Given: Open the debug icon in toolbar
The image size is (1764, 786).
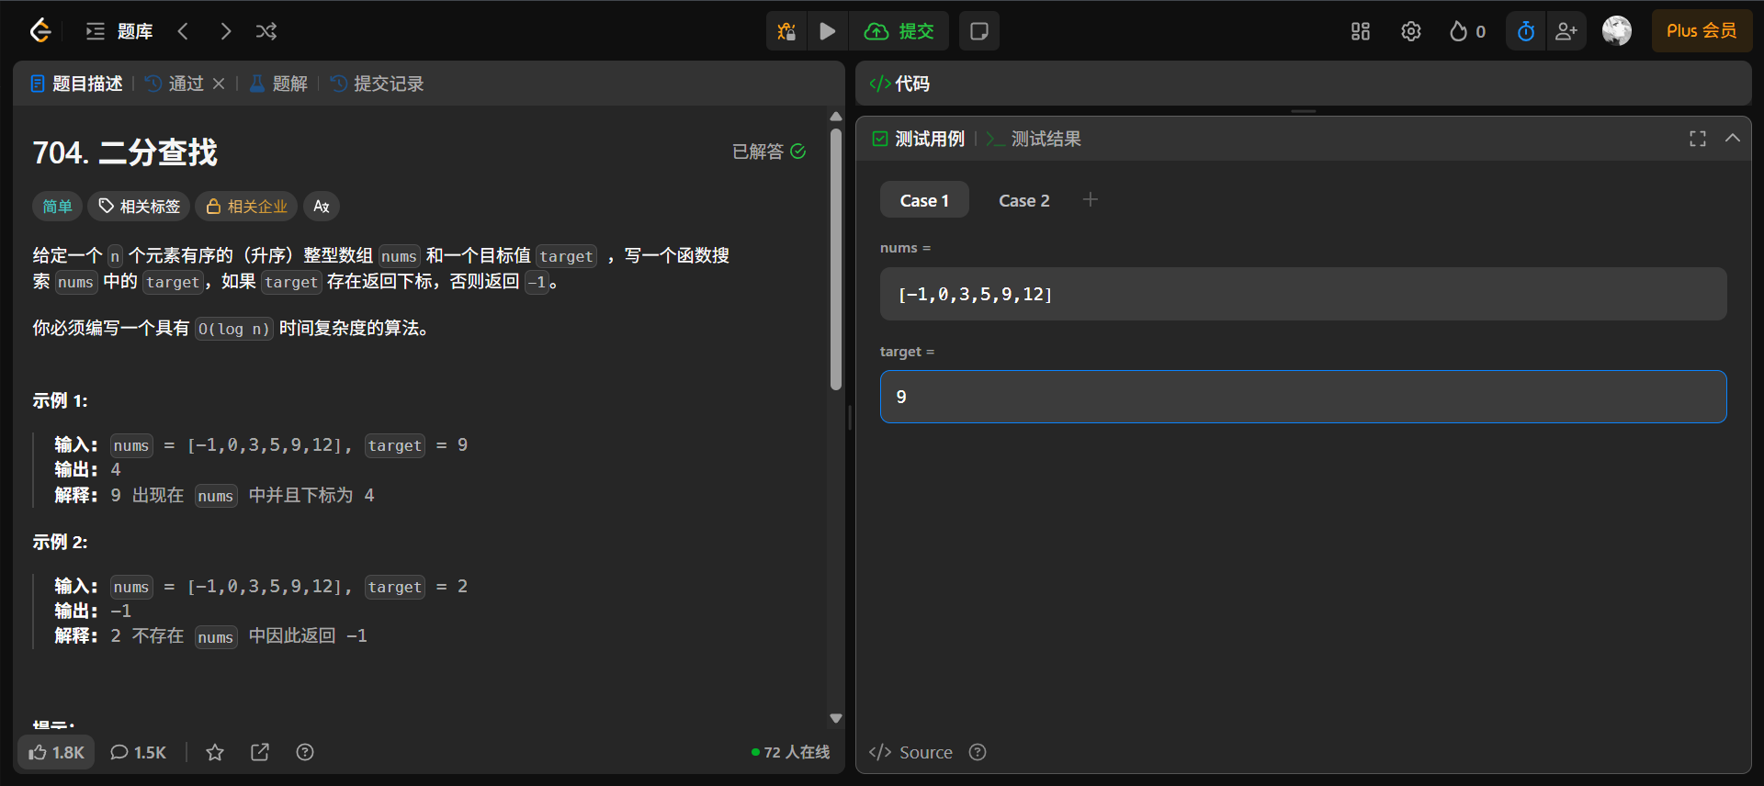Looking at the screenshot, I should coord(786,31).
